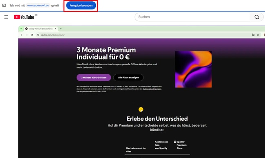Open the YouTube hamburger guide menu
Image resolution: width=265 pixels, height=158 pixels.
tap(6, 17)
